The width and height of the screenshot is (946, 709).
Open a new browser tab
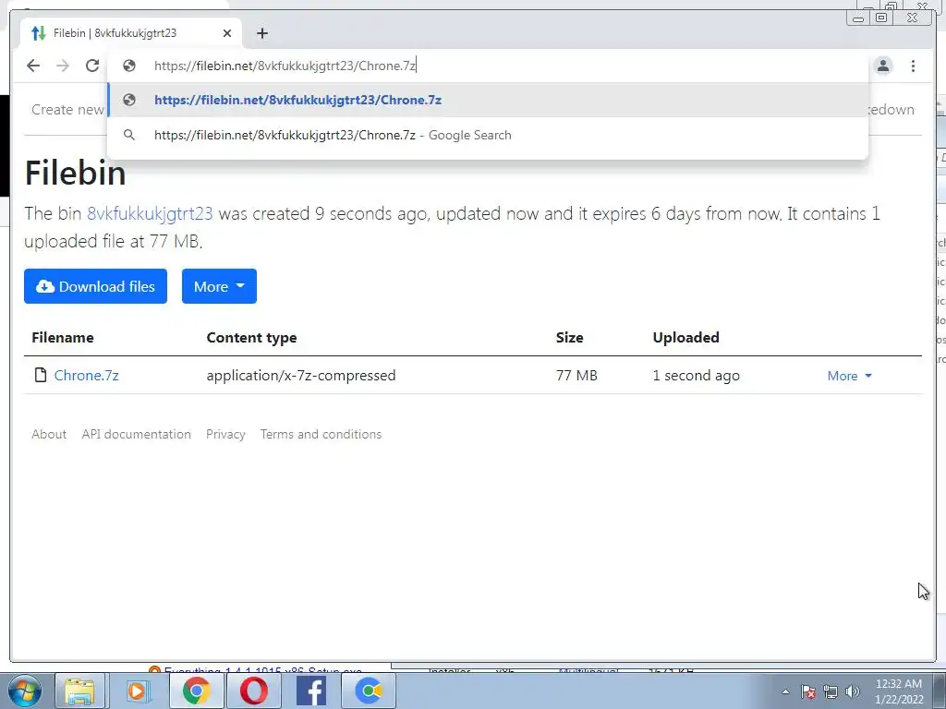coord(261,33)
